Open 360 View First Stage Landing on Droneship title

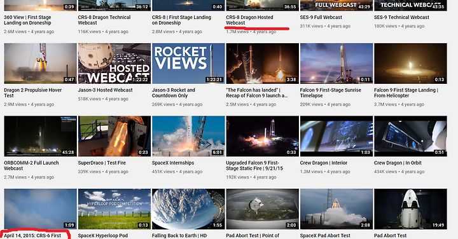(x=27, y=20)
